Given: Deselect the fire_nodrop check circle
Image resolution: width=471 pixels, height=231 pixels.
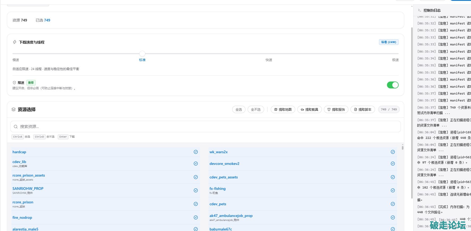Looking at the screenshot, I should click(196, 217).
